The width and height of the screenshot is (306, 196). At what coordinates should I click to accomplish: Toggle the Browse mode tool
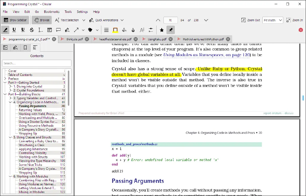tap(42, 20)
